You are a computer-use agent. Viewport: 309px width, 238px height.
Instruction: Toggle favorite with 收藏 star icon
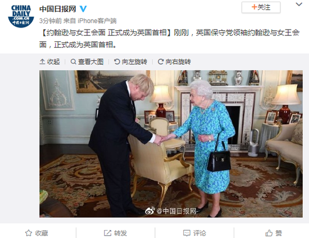[29, 233]
